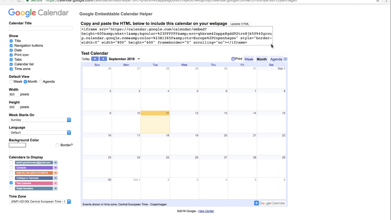Switch to the Week tab

tap(249, 59)
